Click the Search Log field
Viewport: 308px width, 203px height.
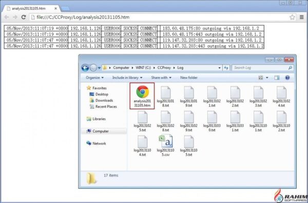tap(260, 68)
